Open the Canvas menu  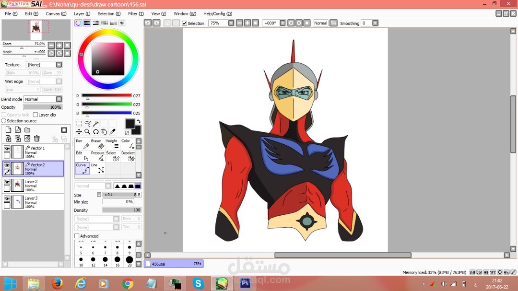pos(56,13)
